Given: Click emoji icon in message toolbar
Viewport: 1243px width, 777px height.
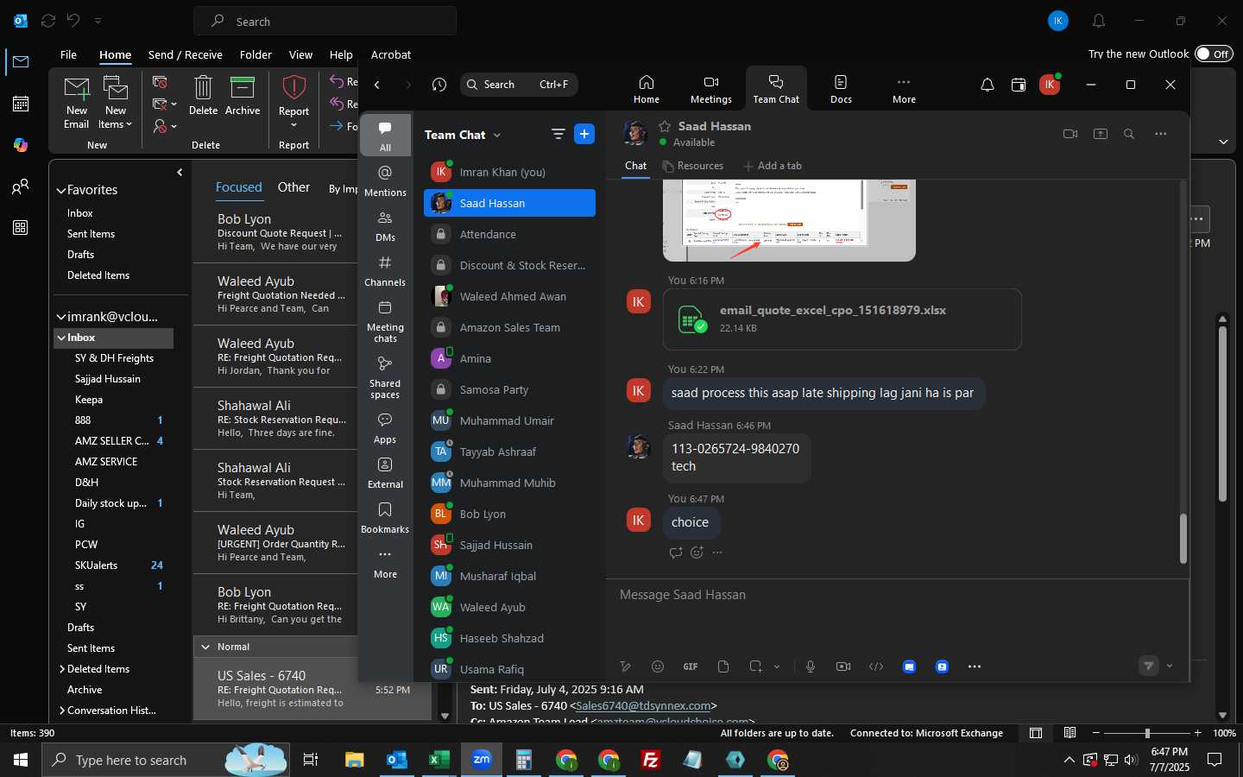Looking at the screenshot, I should [658, 666].
